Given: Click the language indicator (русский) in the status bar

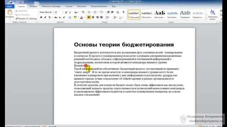Looking at the screenshot, I should (52, 126).
